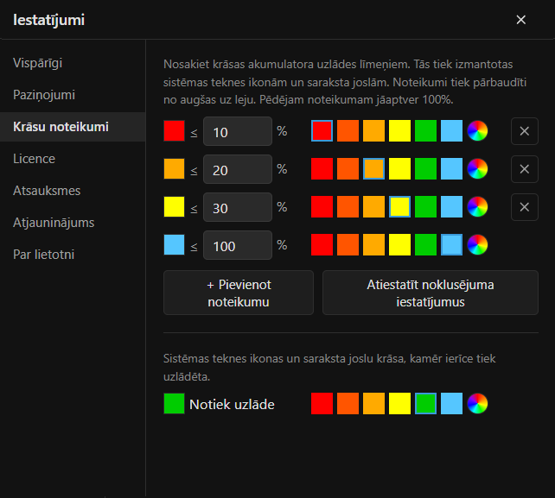Click the amber preview square of 20% rule
Viewport: 555px width, 498px height.
tap(174, 168)
